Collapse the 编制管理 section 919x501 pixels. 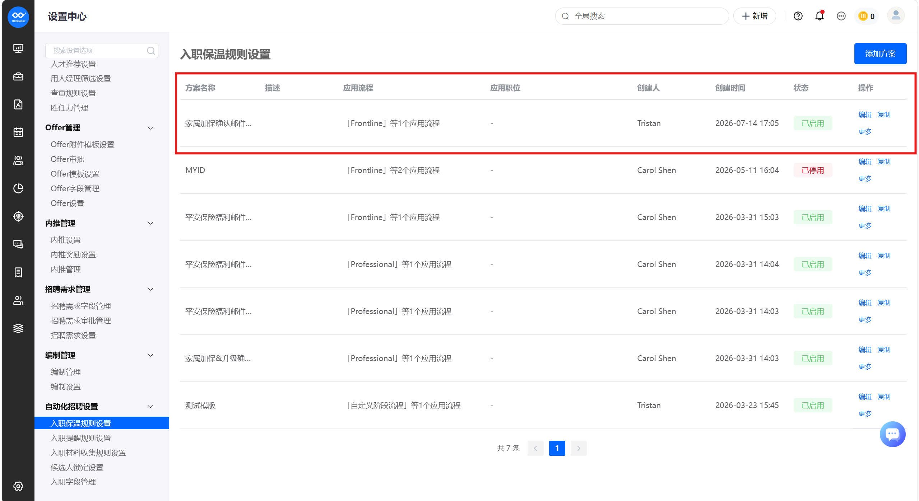pos(151,355)
